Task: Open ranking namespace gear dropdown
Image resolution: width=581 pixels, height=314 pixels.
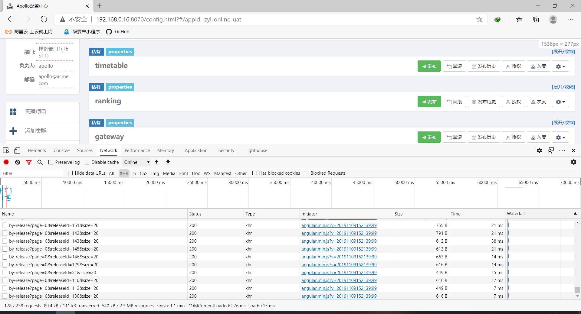Action: click(x=560, y=102)
